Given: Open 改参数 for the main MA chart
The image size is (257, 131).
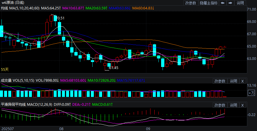Looking at the screenshot, I should click(191, 3).
